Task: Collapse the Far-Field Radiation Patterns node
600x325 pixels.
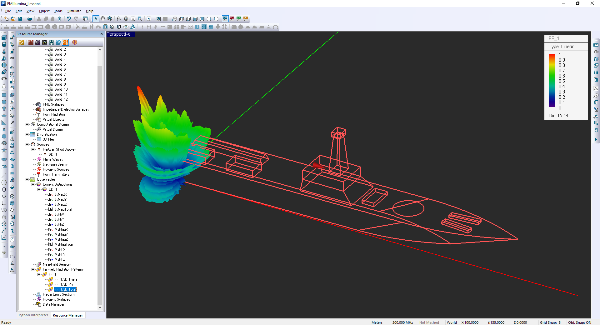Action: pos(33,269)
